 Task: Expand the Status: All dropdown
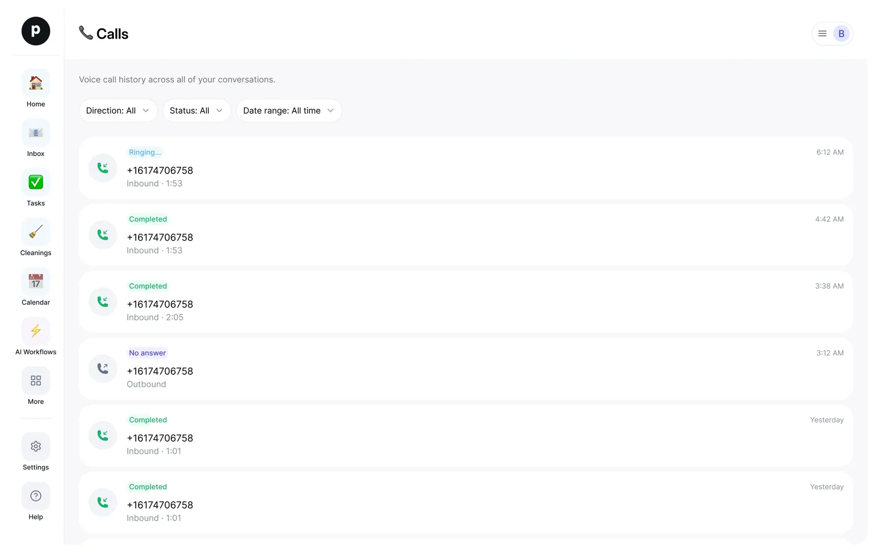(x=196, y=110)
